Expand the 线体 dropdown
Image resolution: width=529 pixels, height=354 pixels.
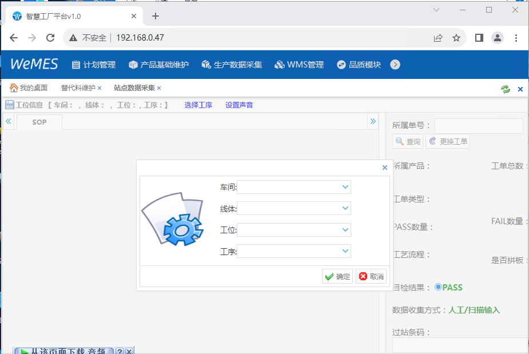click(345, 209)
